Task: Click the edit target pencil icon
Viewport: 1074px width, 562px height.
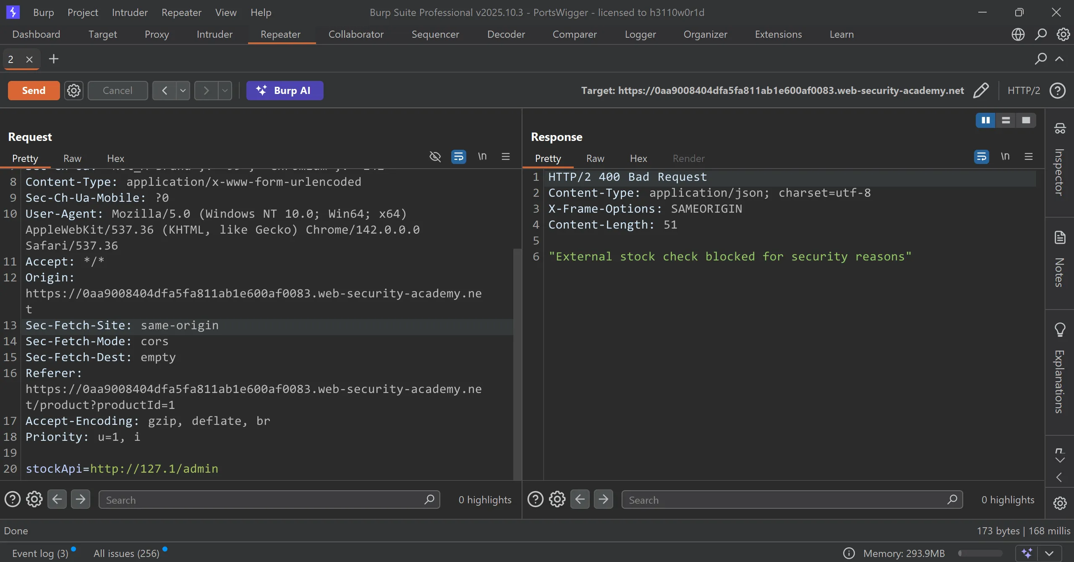Action: [x=980, y=90]
